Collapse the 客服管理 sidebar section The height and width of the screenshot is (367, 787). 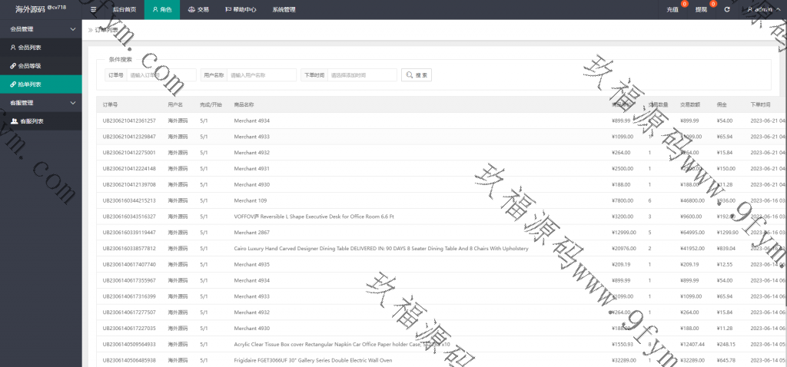[73, 103]
